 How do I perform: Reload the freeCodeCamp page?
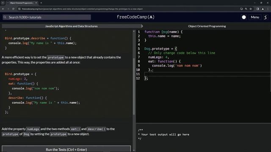(x=13, y=9)
